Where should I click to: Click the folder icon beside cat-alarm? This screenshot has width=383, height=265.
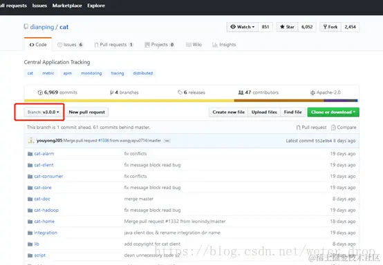coord(30,154)
